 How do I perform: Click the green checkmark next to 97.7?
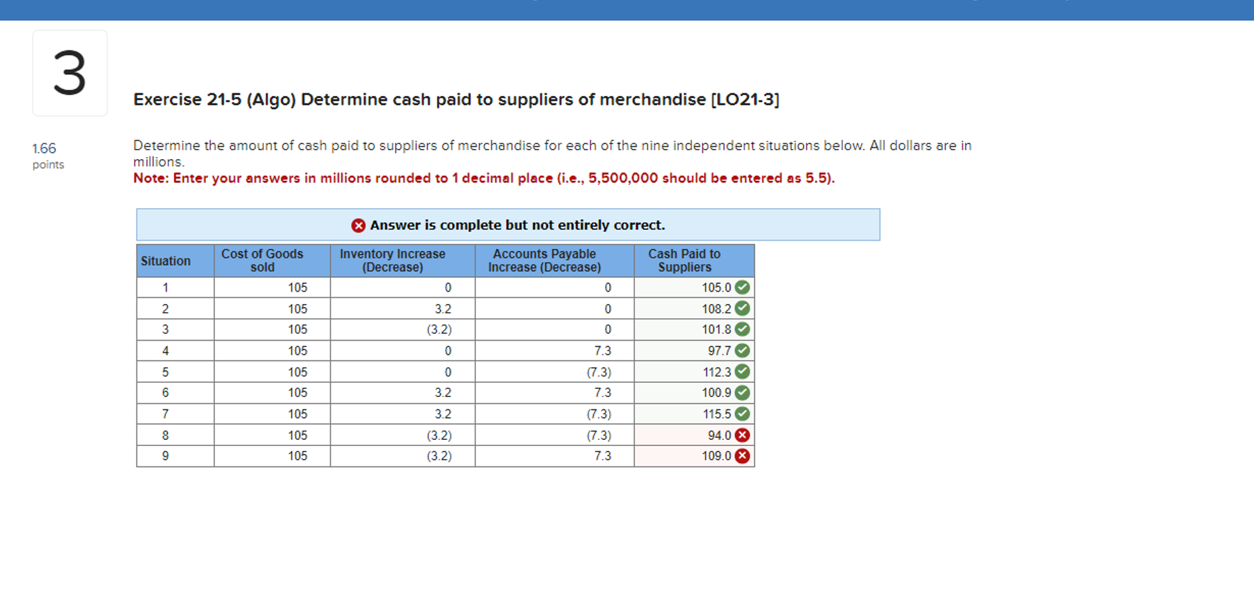pyautogui.click(x=742, y=351)
